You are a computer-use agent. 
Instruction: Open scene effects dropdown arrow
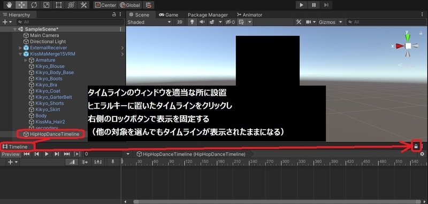pos(220,22)
